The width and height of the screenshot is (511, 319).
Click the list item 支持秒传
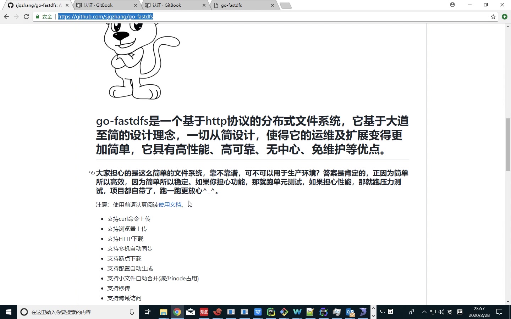pyautogui.click(x=119, y=289)
